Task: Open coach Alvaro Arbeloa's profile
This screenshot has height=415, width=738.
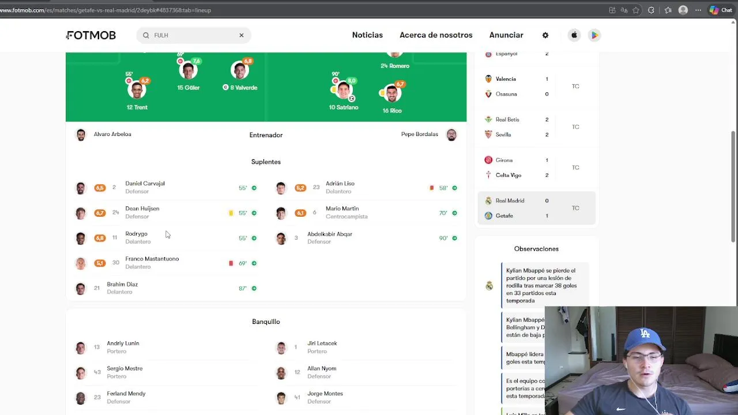Action: click(x=104, y=135)
